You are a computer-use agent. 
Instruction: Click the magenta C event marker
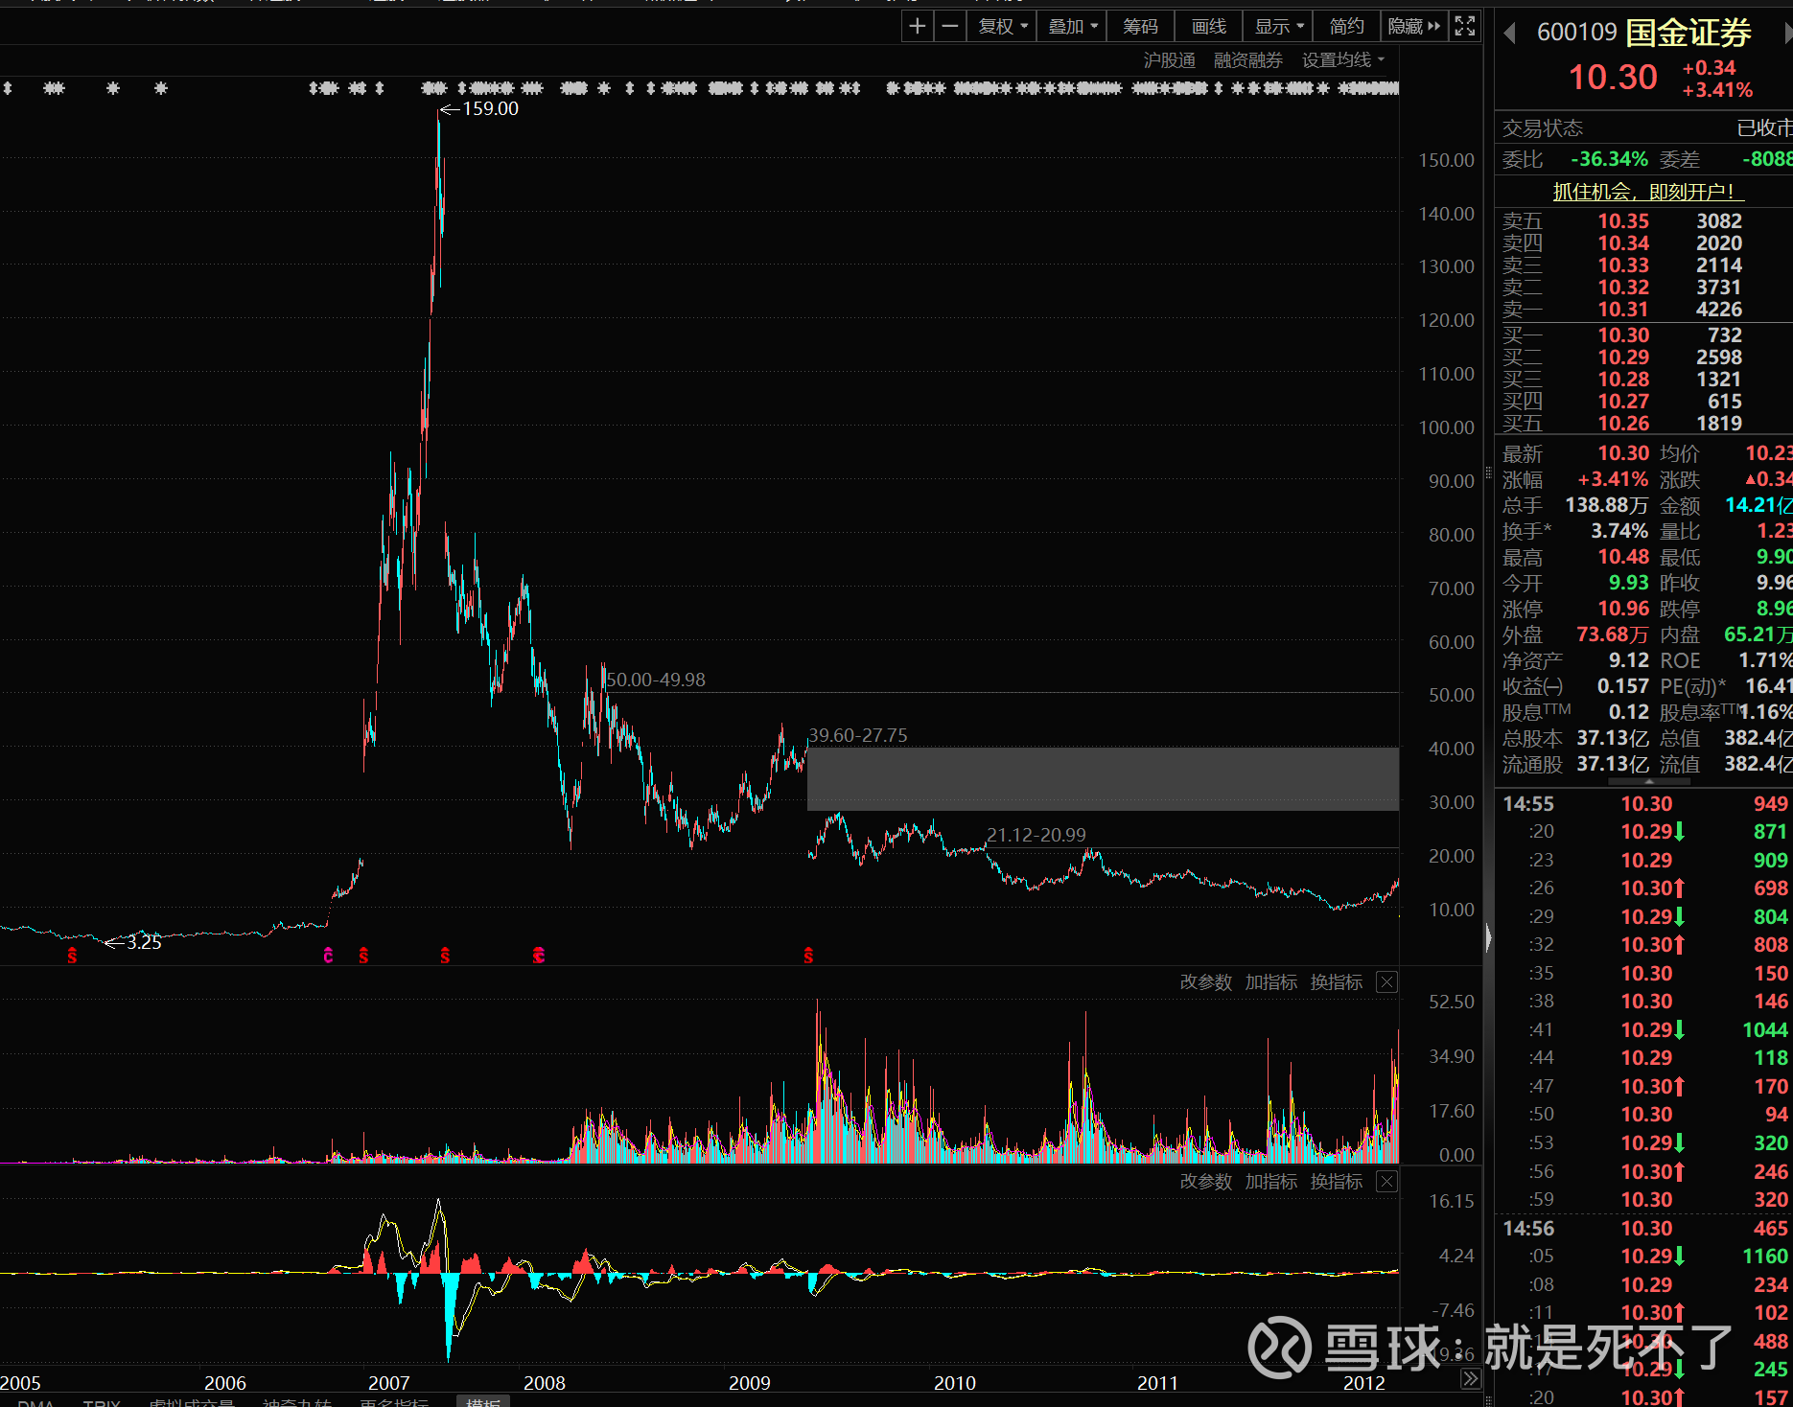tap(328, 956)
